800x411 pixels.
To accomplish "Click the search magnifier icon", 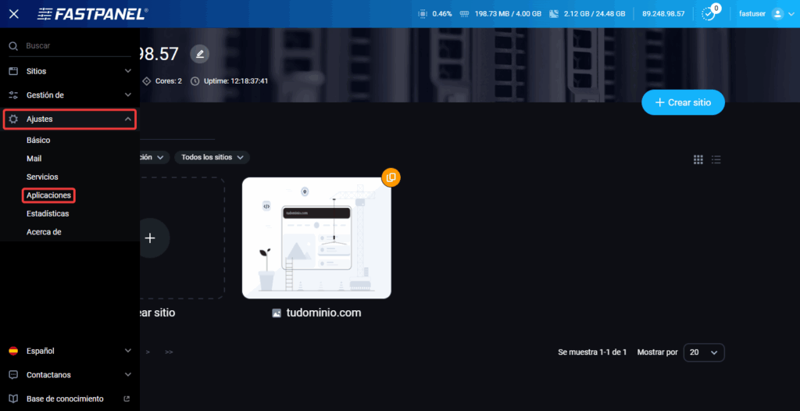I will click(14, 46).
